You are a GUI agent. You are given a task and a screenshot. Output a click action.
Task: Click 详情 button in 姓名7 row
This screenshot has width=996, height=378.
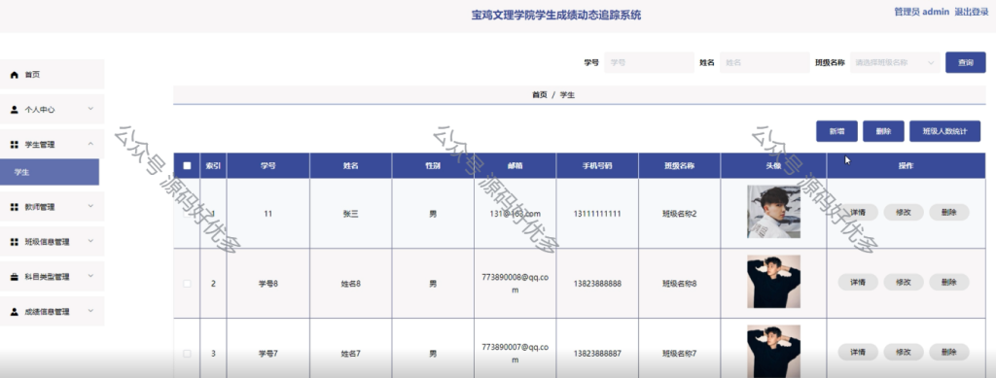pyautogui.click(x=858, y=352)
